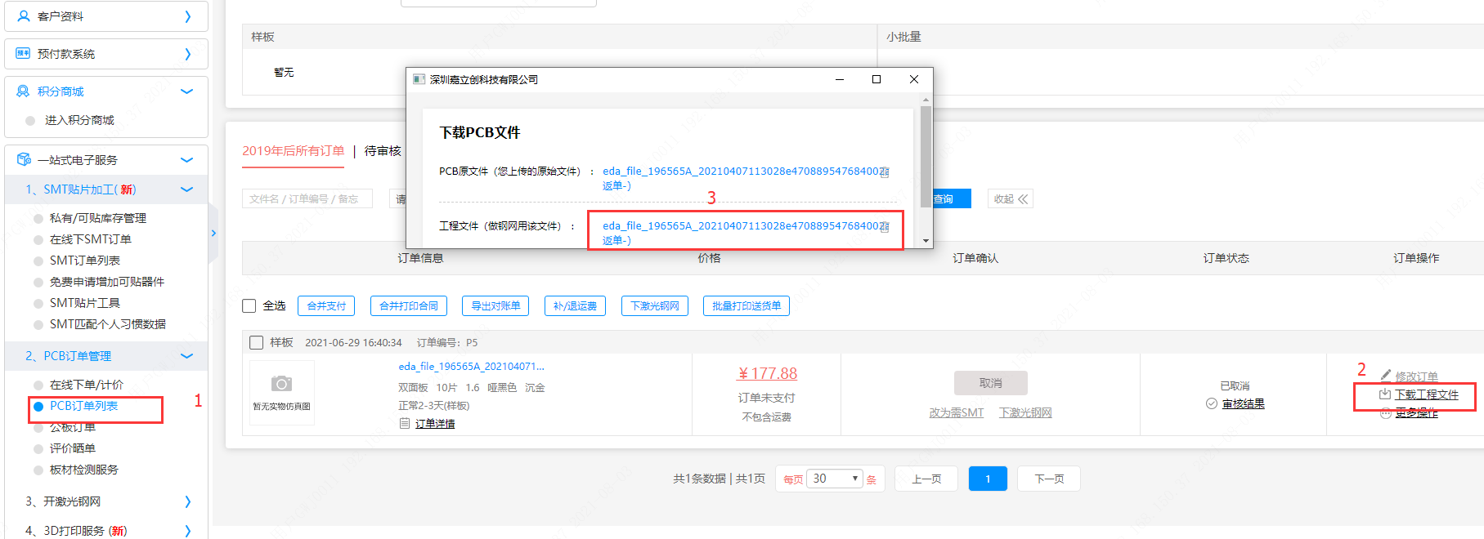Viewport: 1484px width, 539px height.
Task: Tick the 全选 checkbox
Action: [x=249, y=306]
